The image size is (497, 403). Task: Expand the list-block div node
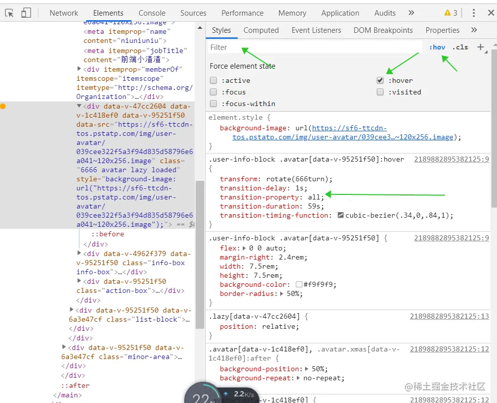[72, 310]
